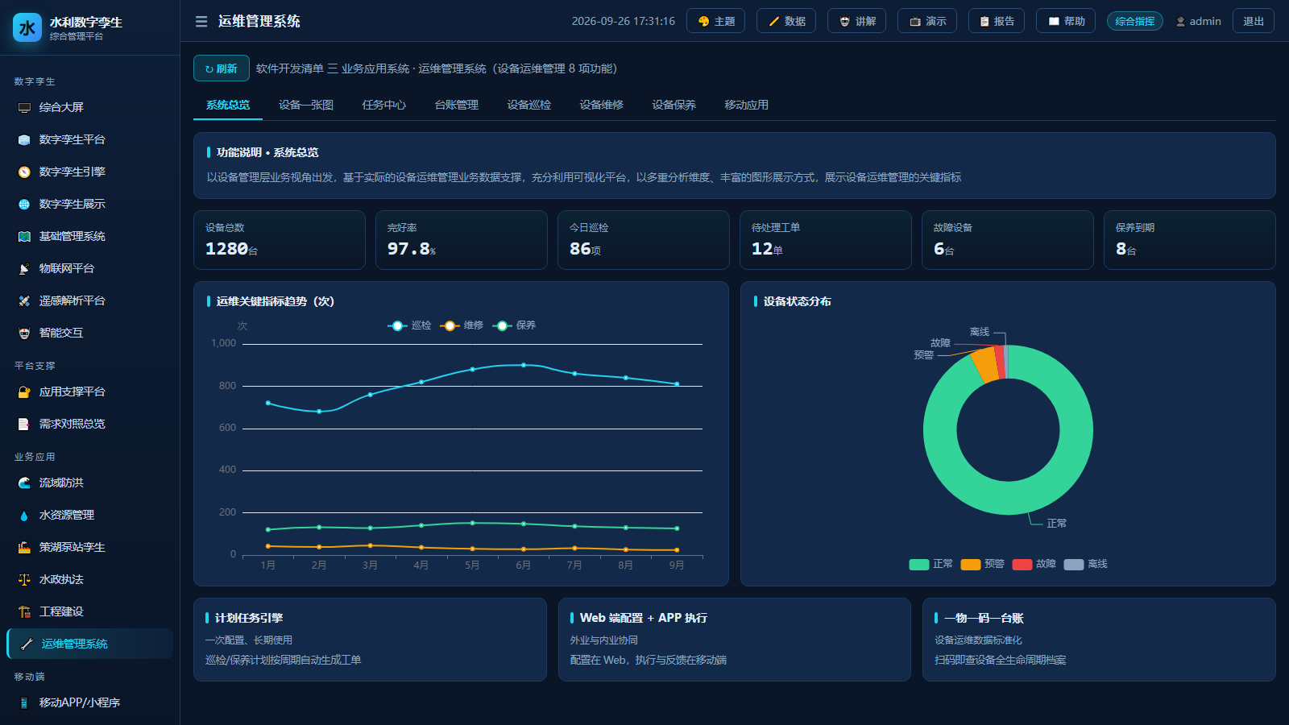Click the 待处理工单 12单 card
Viewport: 1289px width, 725px height.
826,240
